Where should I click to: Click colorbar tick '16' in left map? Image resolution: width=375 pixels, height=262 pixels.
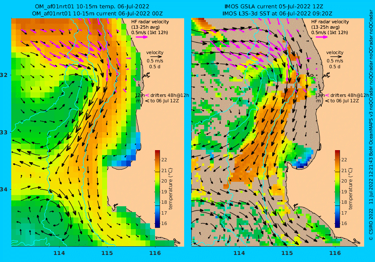(x=164, y=223)
